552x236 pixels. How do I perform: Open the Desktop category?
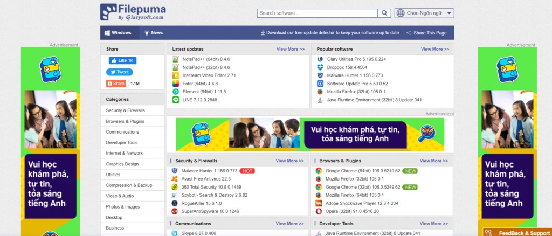pyautogui.click(x=133, y=217)
